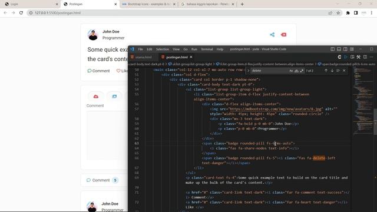Go to next match in find widget
377x212 pixels.
tap(332, 71)
